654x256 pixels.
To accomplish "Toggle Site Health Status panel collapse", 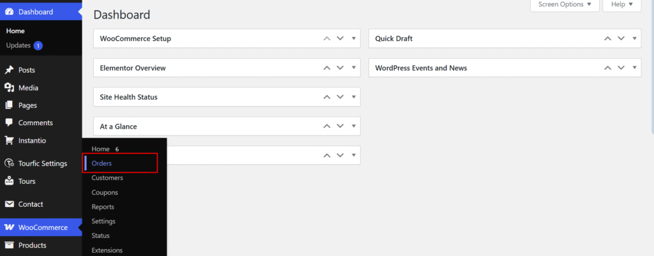I will pos(354,97).
